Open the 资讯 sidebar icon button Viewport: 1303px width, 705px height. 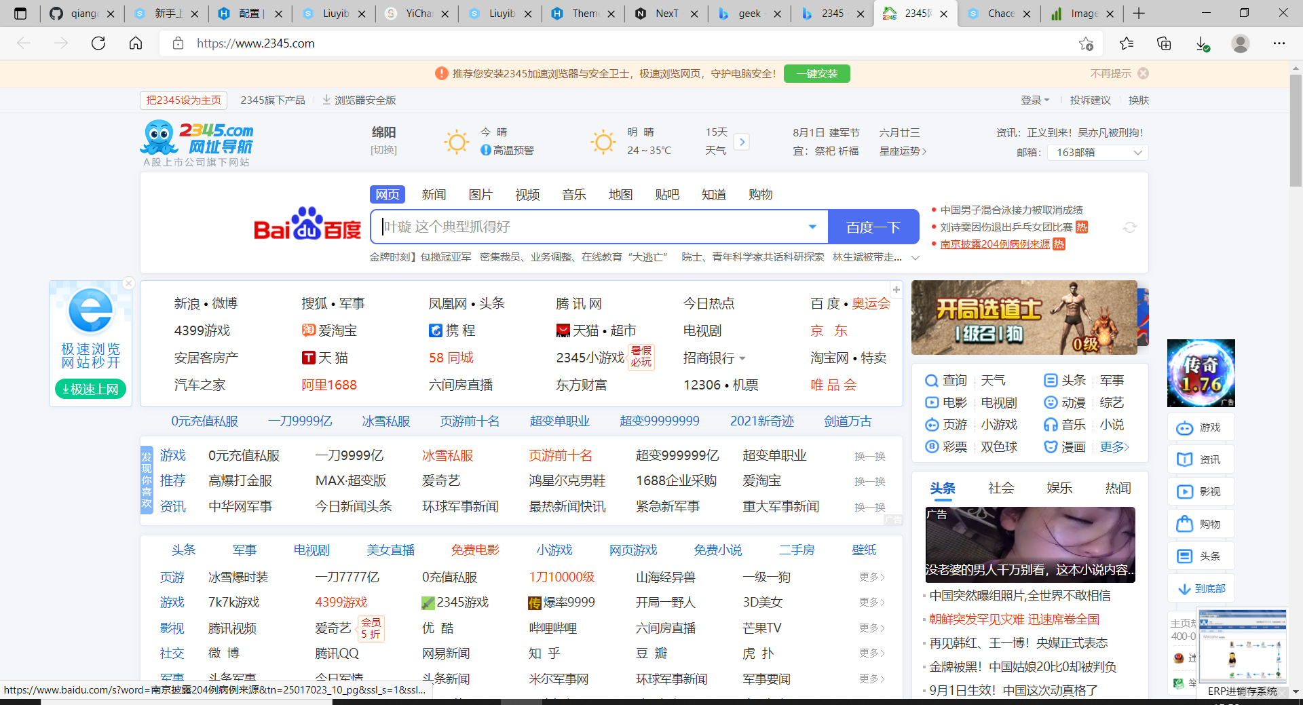click(1201, 459)
